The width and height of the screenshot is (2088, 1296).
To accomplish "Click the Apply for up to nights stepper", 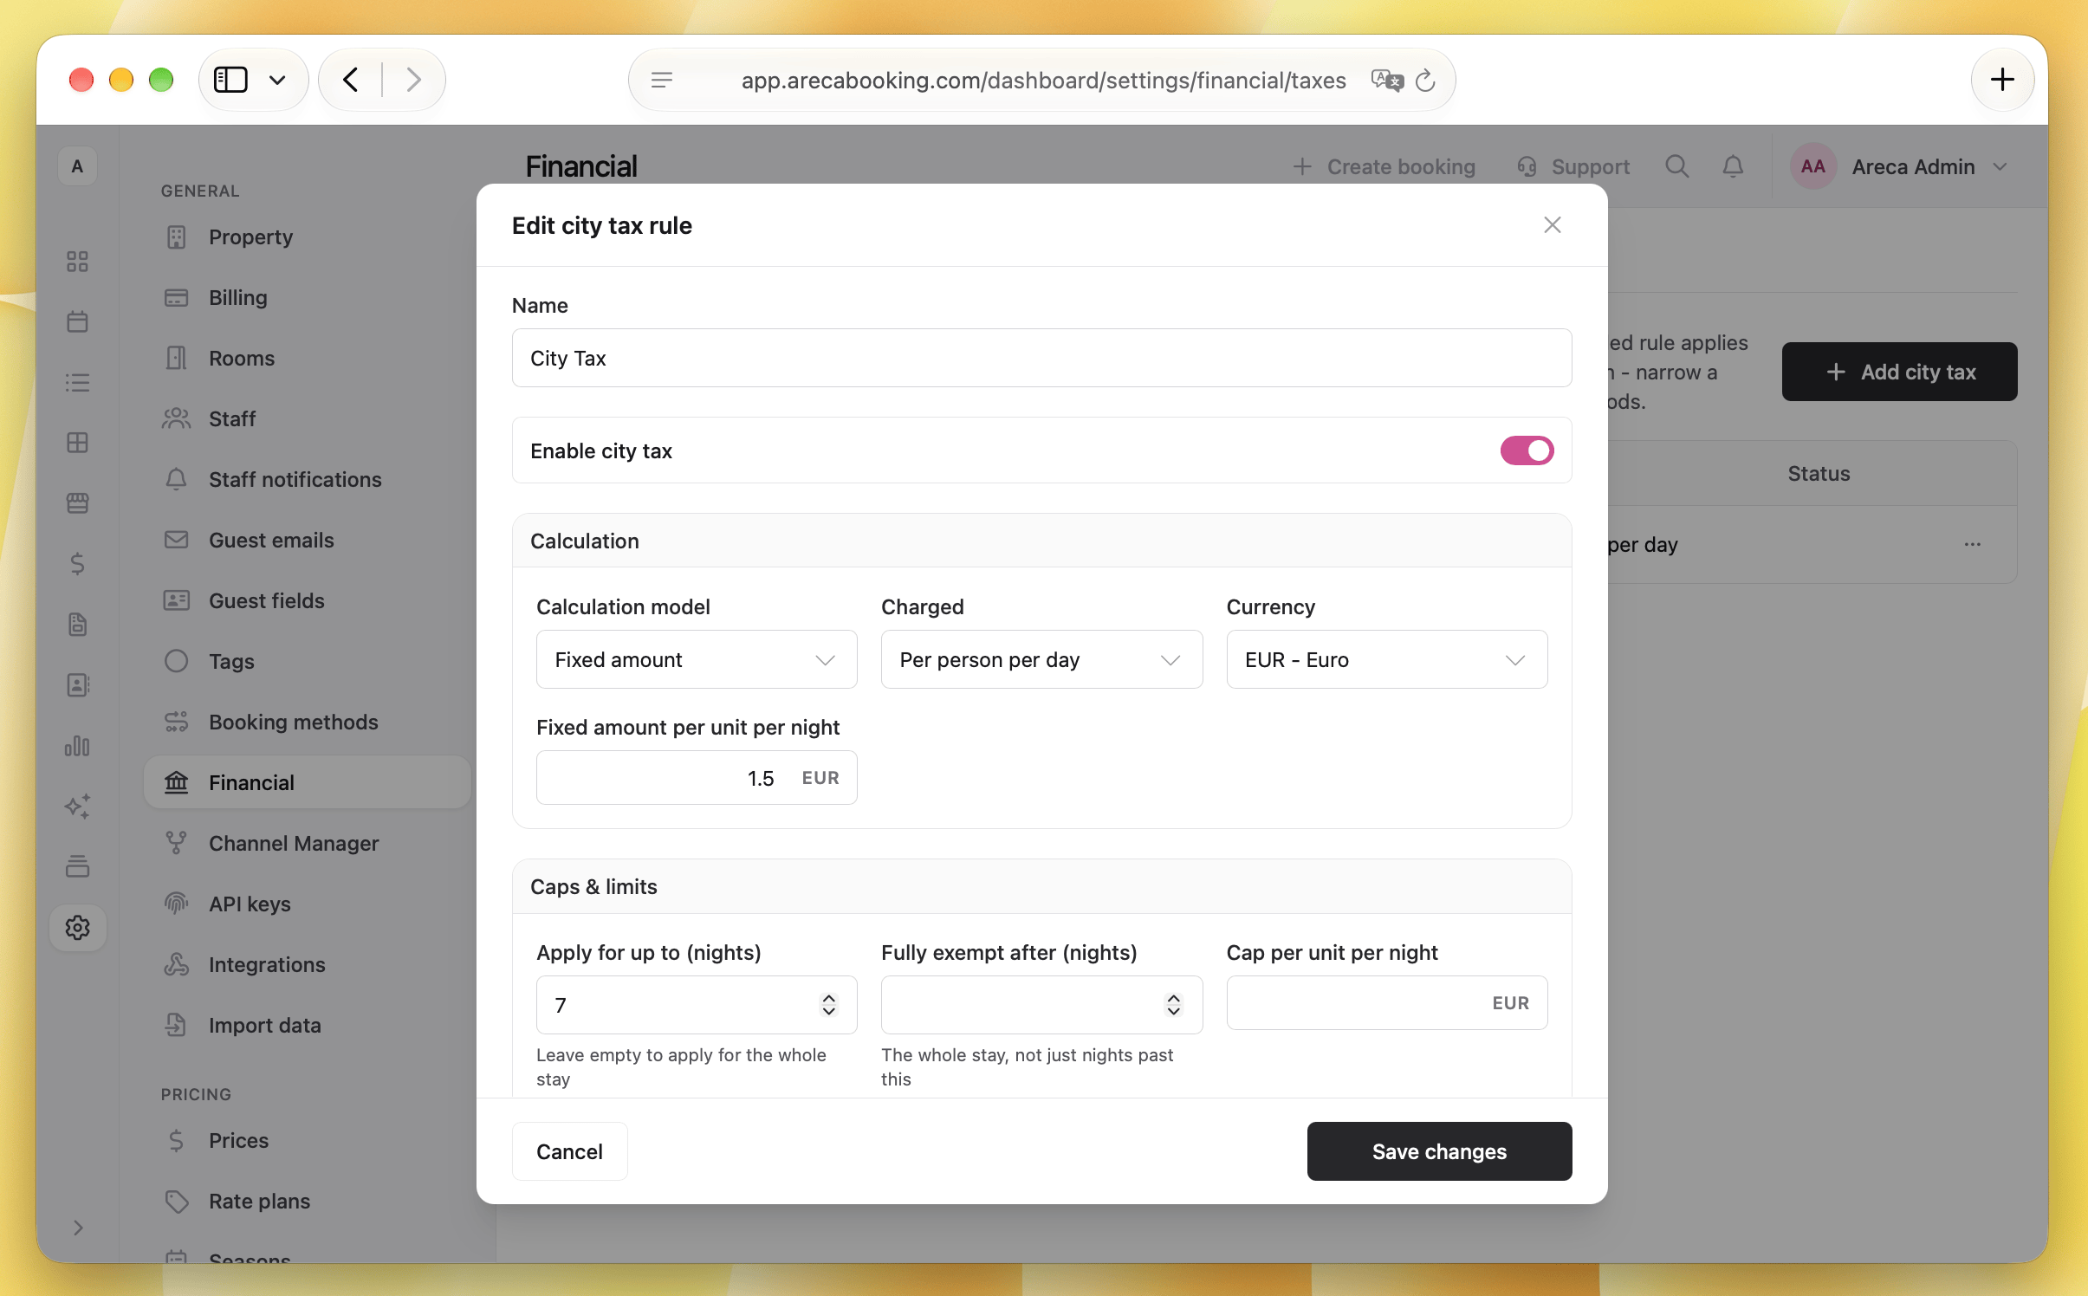I will (x=829, y=1005).
